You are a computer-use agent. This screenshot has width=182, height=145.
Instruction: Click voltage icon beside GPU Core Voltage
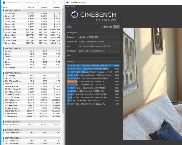coord(4,143)
